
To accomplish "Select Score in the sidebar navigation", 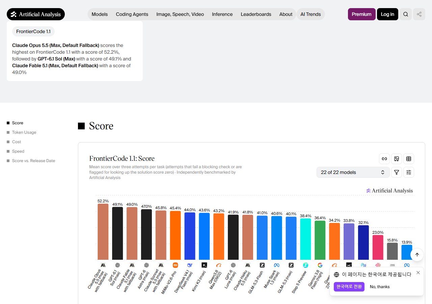I will click(x=18, y=123).
